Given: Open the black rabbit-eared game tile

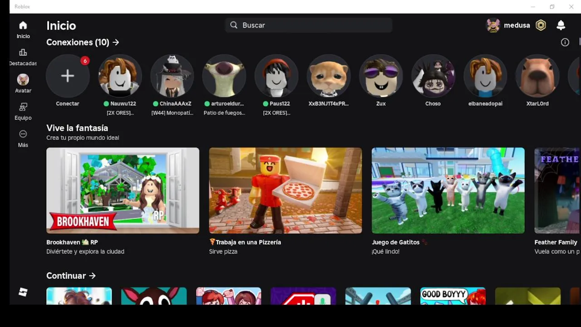Looking at the screenshot, I should pyautogui.click(x=154, y=296).
